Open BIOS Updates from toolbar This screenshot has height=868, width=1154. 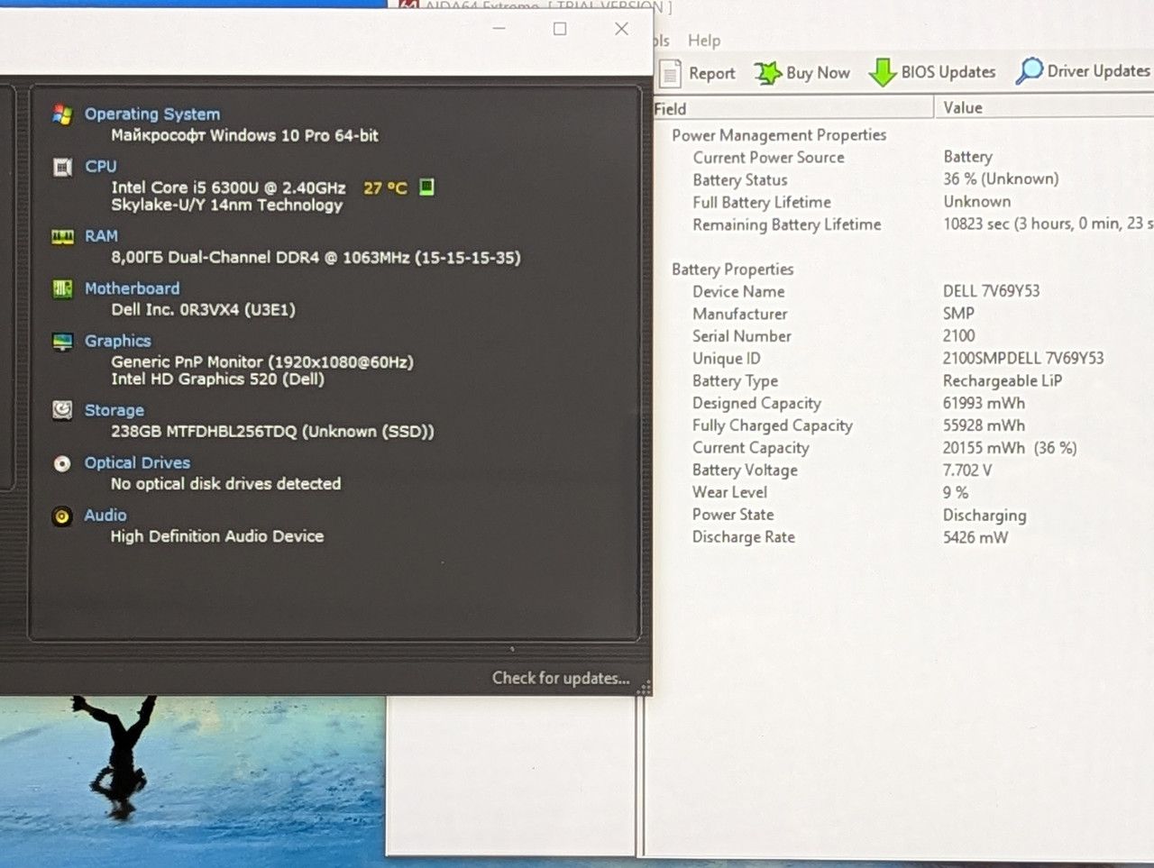point(932,72)
